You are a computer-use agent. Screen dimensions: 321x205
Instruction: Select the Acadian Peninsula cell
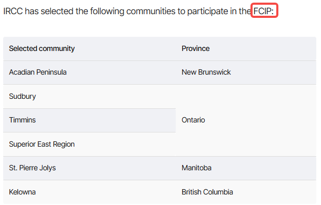(x=89, y=73)
